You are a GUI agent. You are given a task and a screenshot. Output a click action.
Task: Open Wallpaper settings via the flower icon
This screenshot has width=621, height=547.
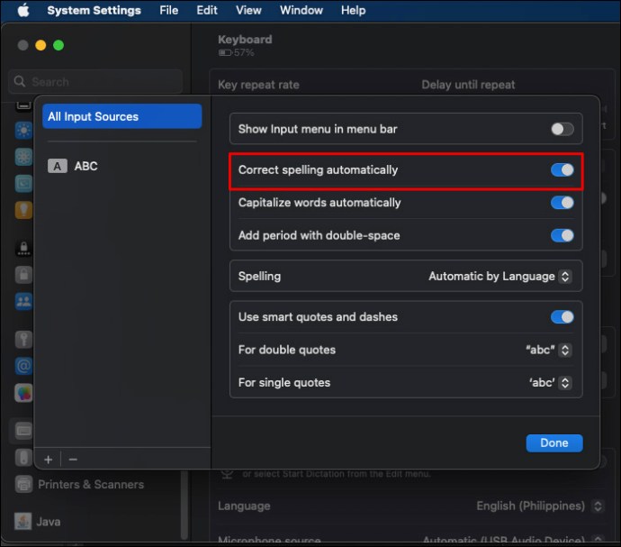(x=23, y=157)
